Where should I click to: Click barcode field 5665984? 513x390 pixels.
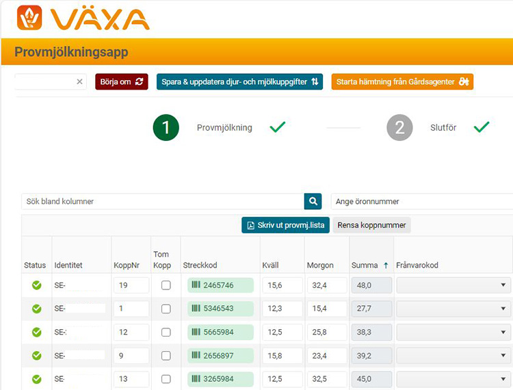220,332
